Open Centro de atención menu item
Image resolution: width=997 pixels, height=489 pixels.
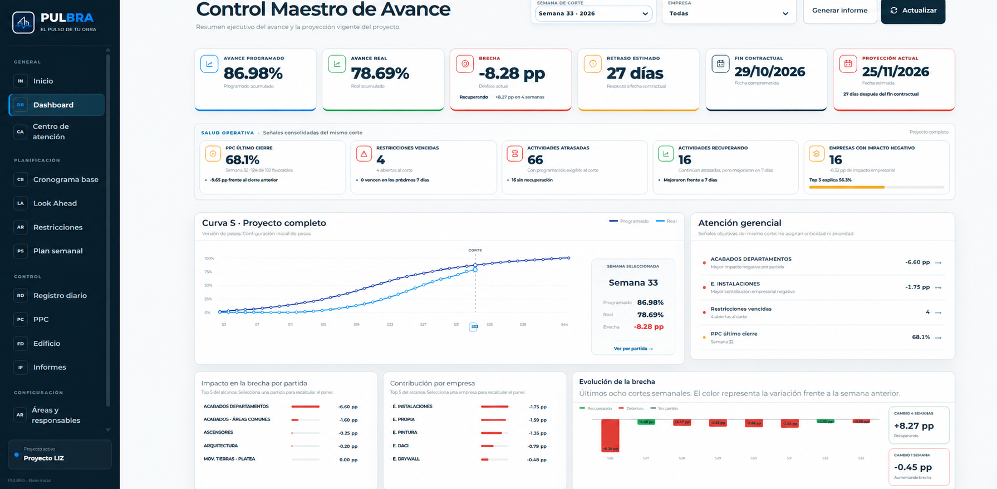pos(57,132)
